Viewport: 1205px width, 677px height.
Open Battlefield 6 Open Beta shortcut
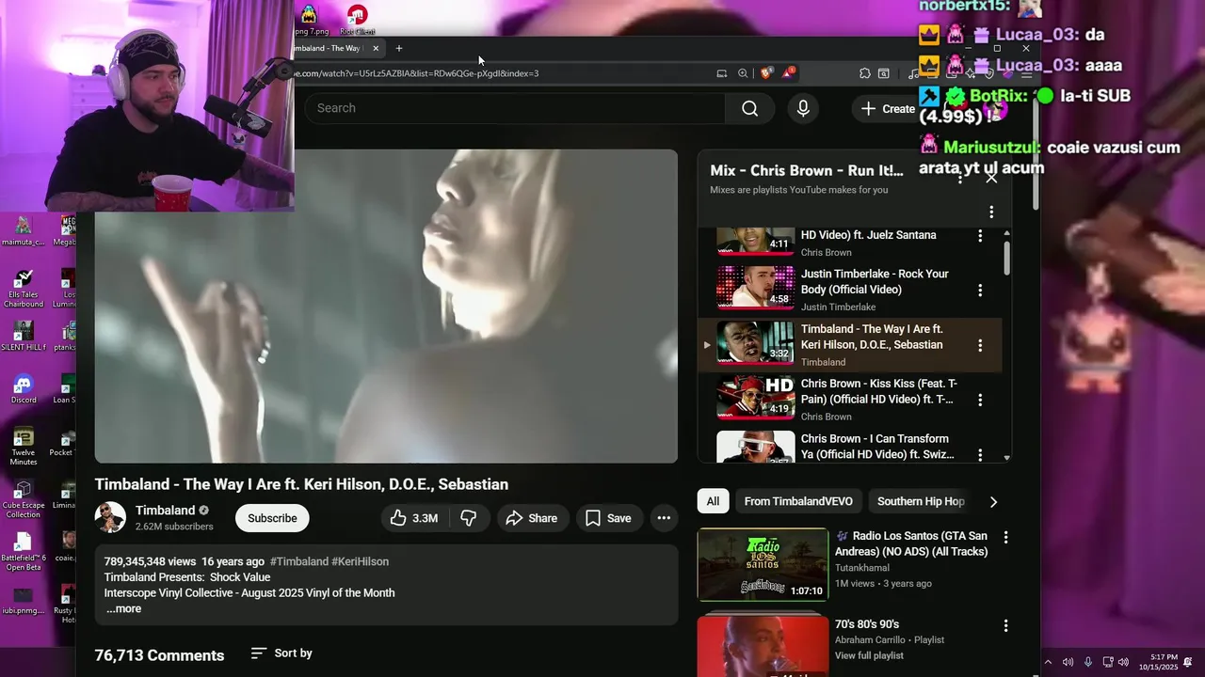point(24,553)
